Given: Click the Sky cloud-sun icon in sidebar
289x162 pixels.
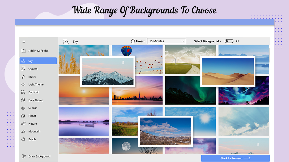Looking at the screenshot, I should pos(23,61).
